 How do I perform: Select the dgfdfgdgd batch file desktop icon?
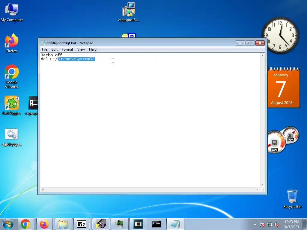tap(12, 137)
